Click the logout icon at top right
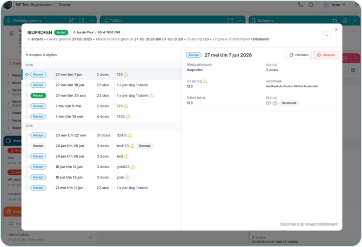This screenshot has width=362, height=247. coord(357,5)
